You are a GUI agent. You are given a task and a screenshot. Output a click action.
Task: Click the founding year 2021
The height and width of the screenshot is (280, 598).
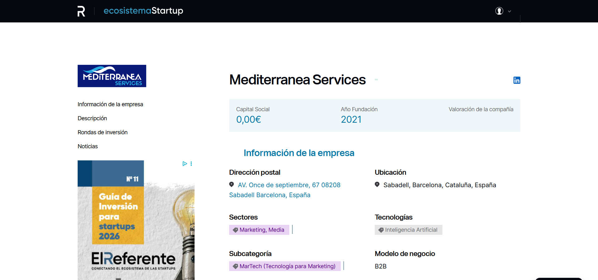pyautogui.click(x=351, y=120)
